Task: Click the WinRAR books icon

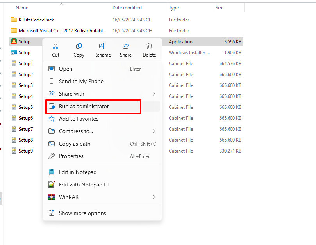Action: (x=52, y=197)
